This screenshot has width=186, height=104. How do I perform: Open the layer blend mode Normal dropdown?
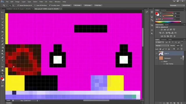[x=162, y=46]
